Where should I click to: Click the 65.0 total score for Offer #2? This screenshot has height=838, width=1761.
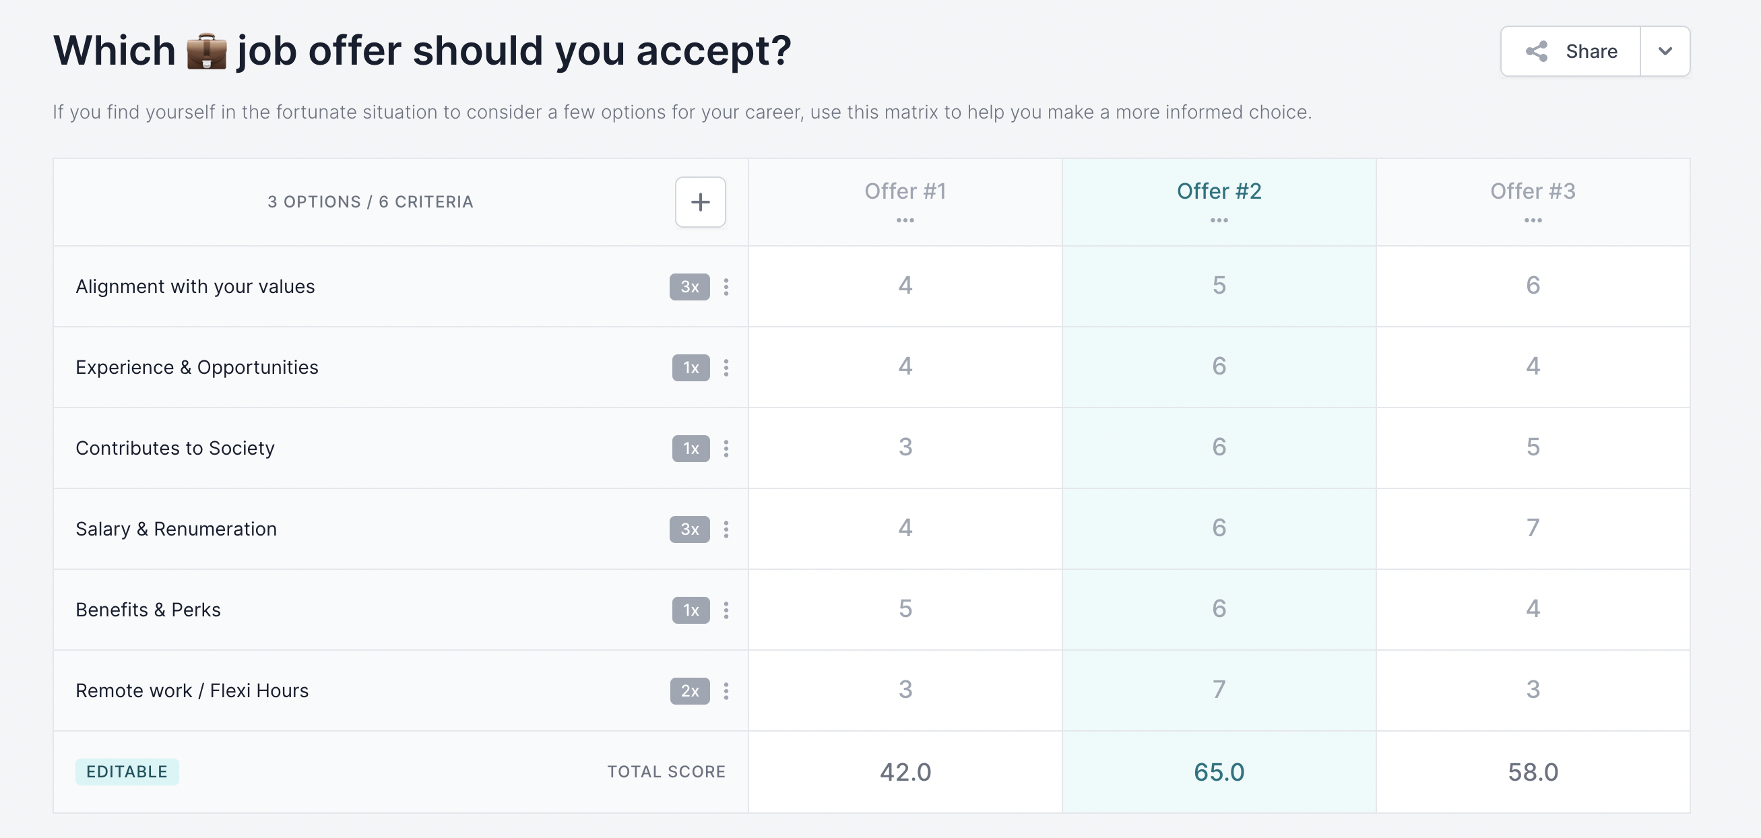1219,773
